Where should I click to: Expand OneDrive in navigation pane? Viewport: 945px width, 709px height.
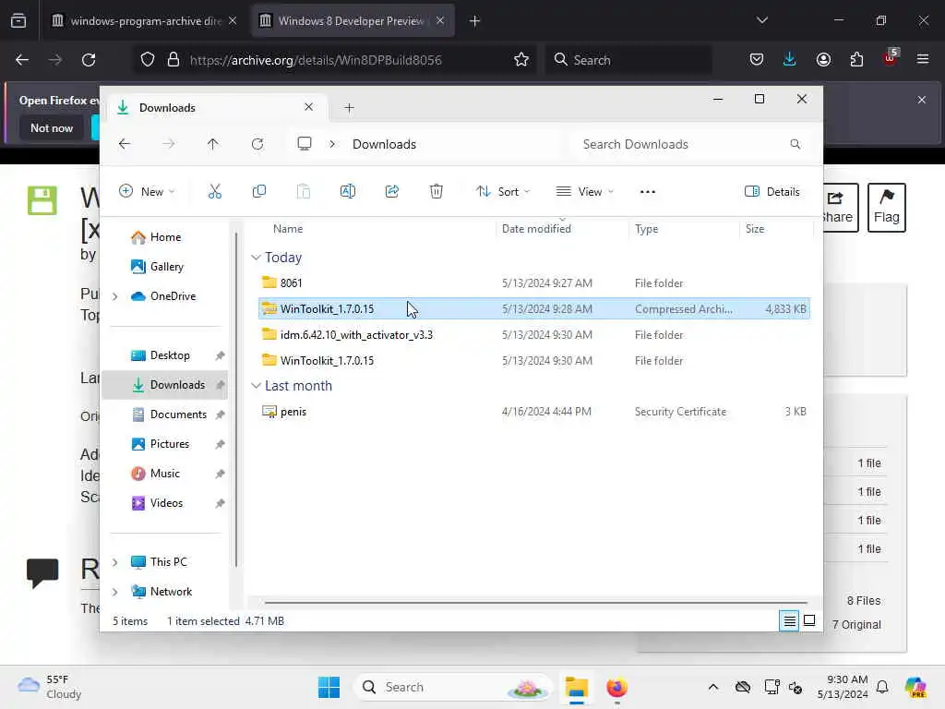114,296
